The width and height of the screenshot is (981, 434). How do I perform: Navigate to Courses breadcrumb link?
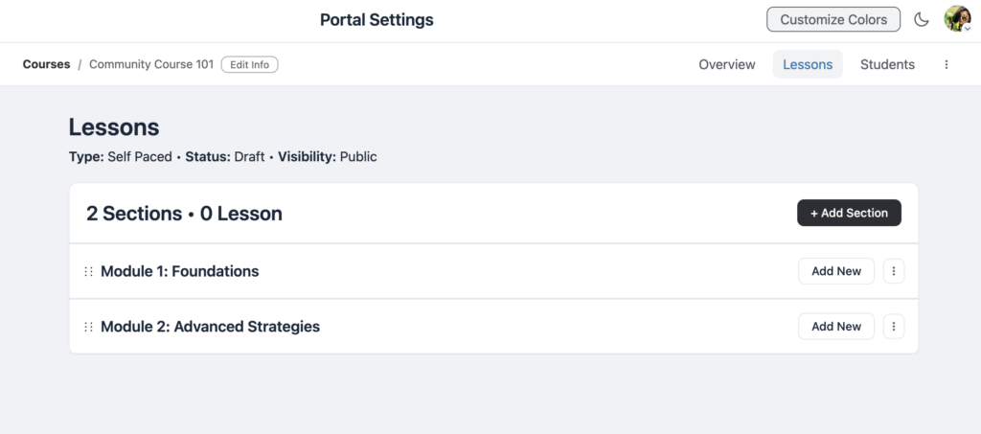(46, 65)
